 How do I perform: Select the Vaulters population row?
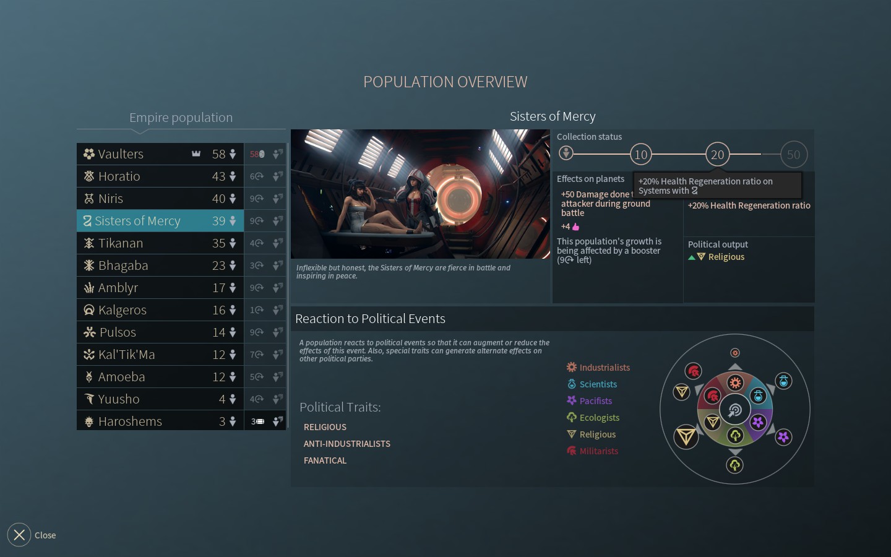pos(160,154)
